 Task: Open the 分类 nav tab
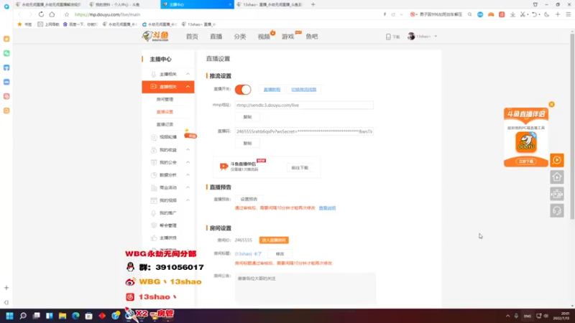tap(240, 37)
